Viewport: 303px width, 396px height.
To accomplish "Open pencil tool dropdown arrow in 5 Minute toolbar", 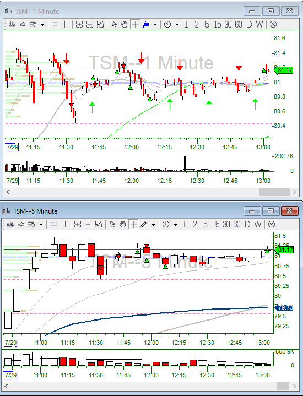I will [x=153, y=225].
